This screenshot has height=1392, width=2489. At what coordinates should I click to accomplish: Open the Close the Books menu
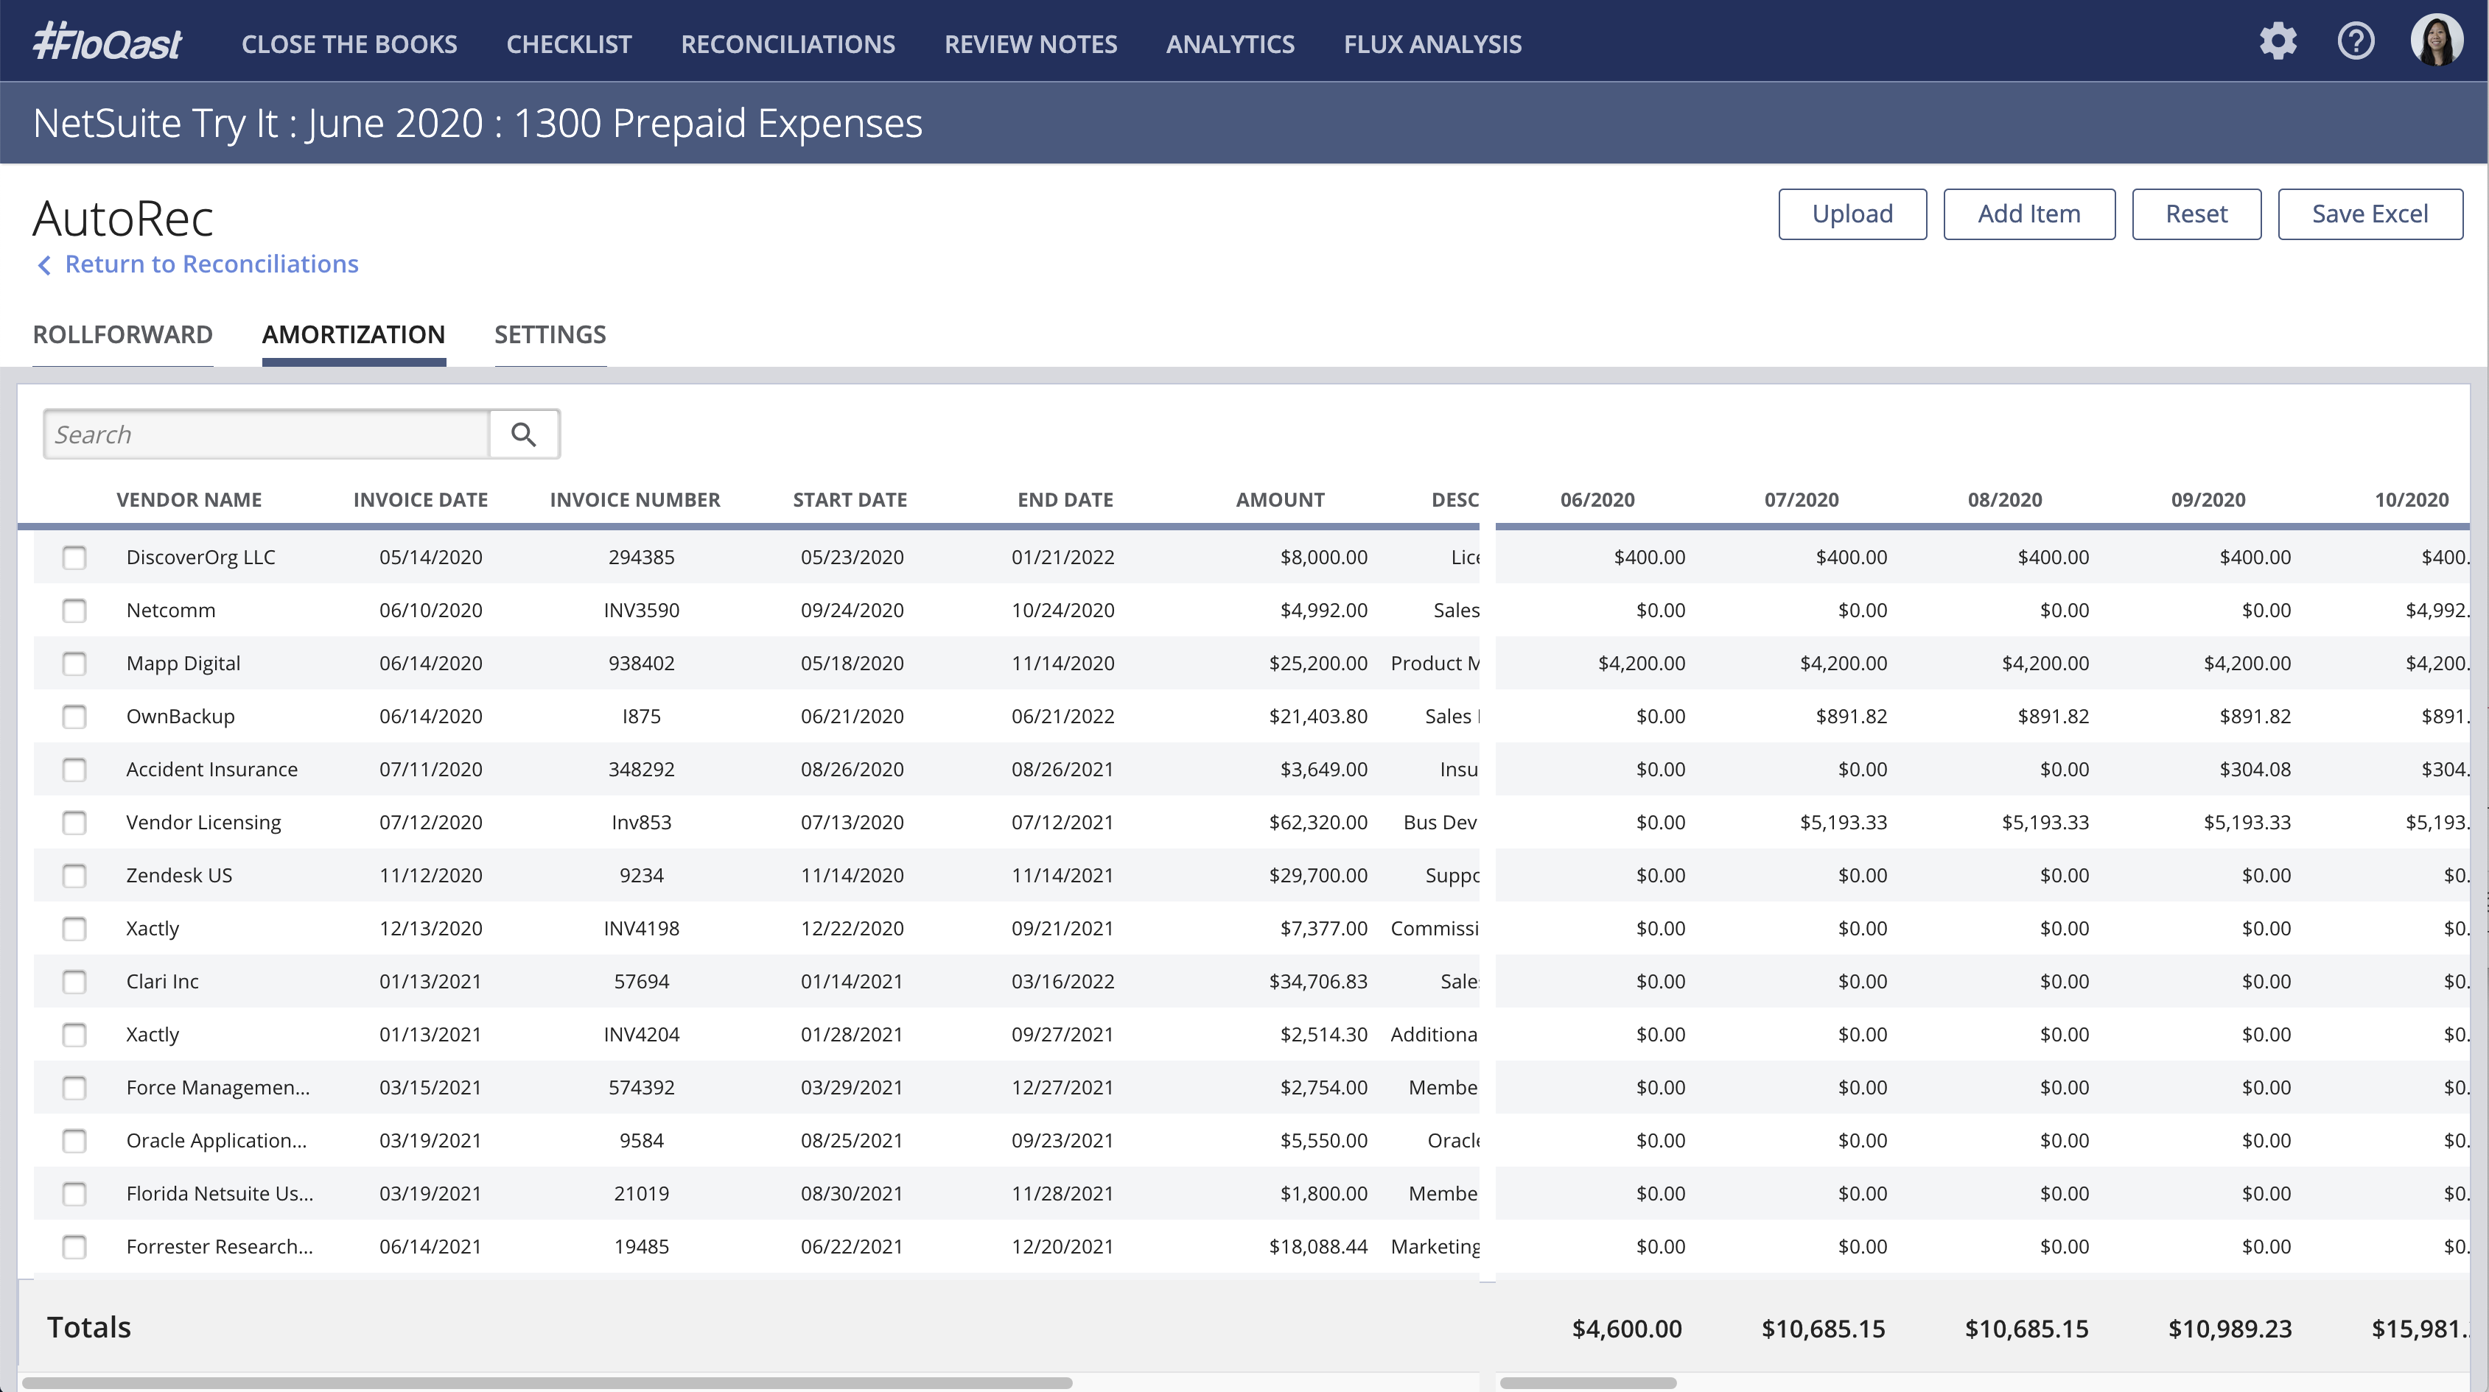[x=349, y=43]
